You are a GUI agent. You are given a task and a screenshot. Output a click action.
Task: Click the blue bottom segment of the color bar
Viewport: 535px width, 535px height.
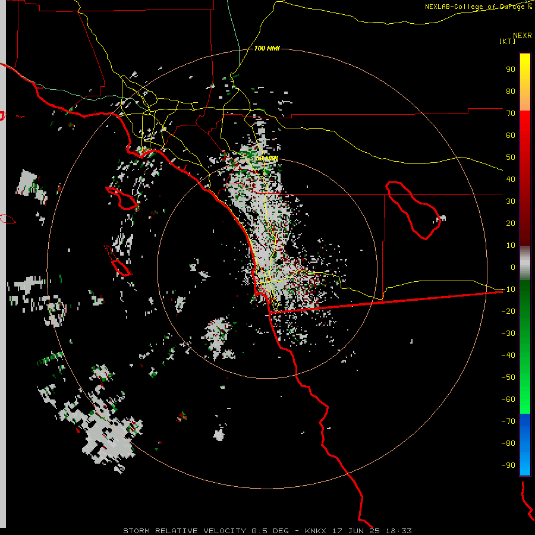click(x=525, y=444)
